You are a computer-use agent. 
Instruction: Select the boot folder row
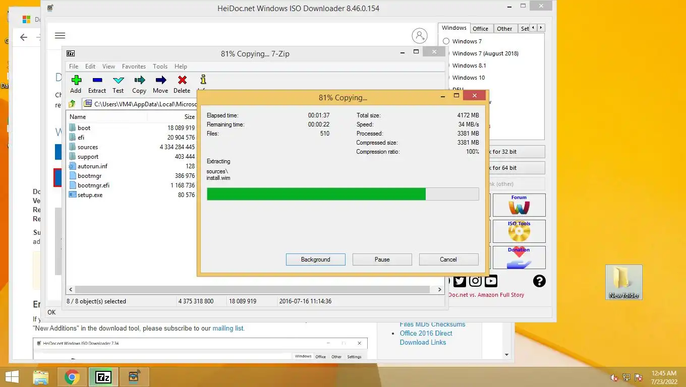pos(132,128)
